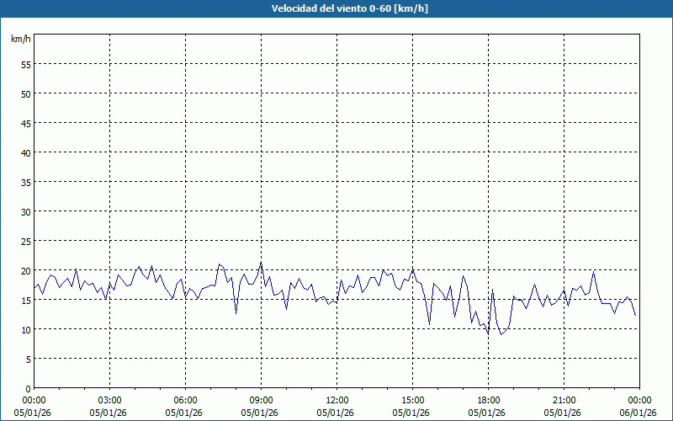The height and width of the screenshot is (421, 673).
Task: Click the 20 tick label on the y-axis
Action: pyautogui.click(x=25, y=270)
